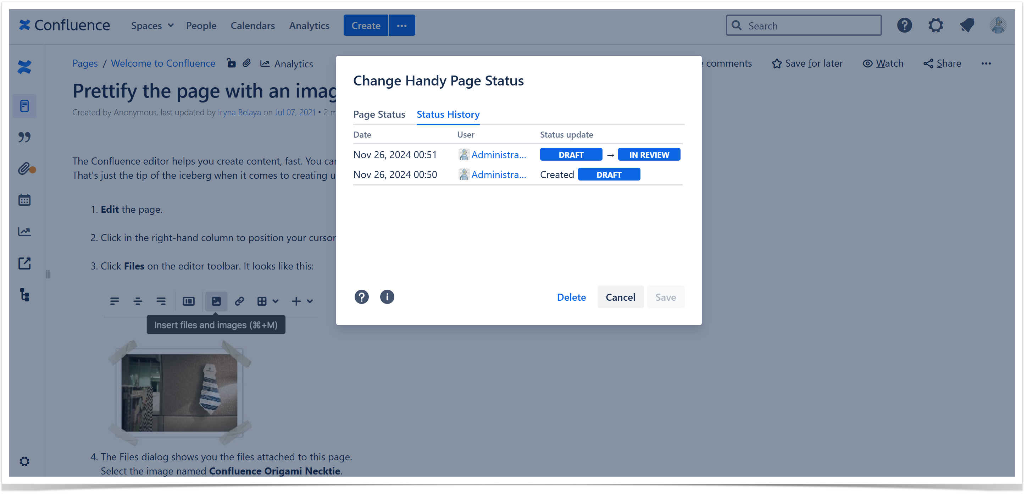Image resolution: width=1027 pixels, height=494 pixels.
Task: Click the Info icon in dialog
Action: coord(387,297)
